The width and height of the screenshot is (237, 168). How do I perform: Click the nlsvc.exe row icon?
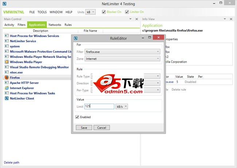tap(7, 72)
